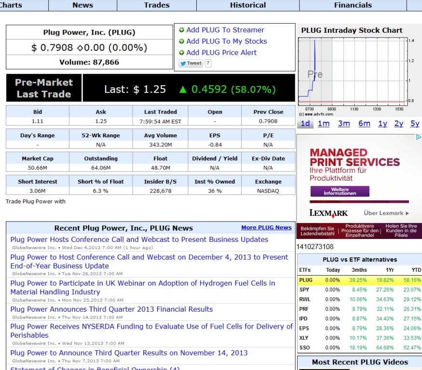Viewport: 422px width, 370px height.
Task: Click the Lexmark logo in the advertisement
Action: [x=328, y=213]
